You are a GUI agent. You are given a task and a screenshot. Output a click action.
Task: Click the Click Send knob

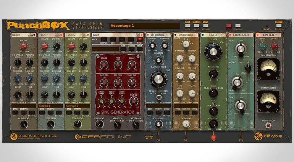click(x=24, y=124)
